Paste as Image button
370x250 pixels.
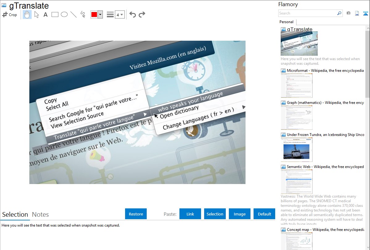point(239,214)
